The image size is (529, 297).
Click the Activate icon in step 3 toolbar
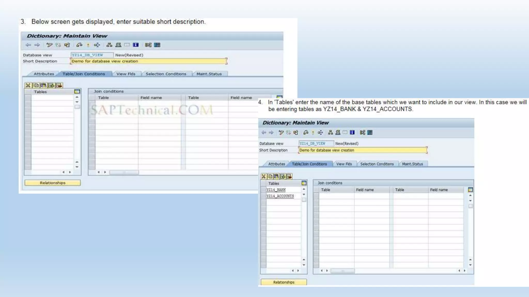pos(88,45)
